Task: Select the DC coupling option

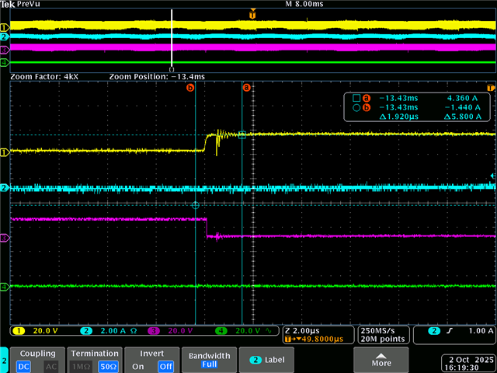Action: [23, 367]
